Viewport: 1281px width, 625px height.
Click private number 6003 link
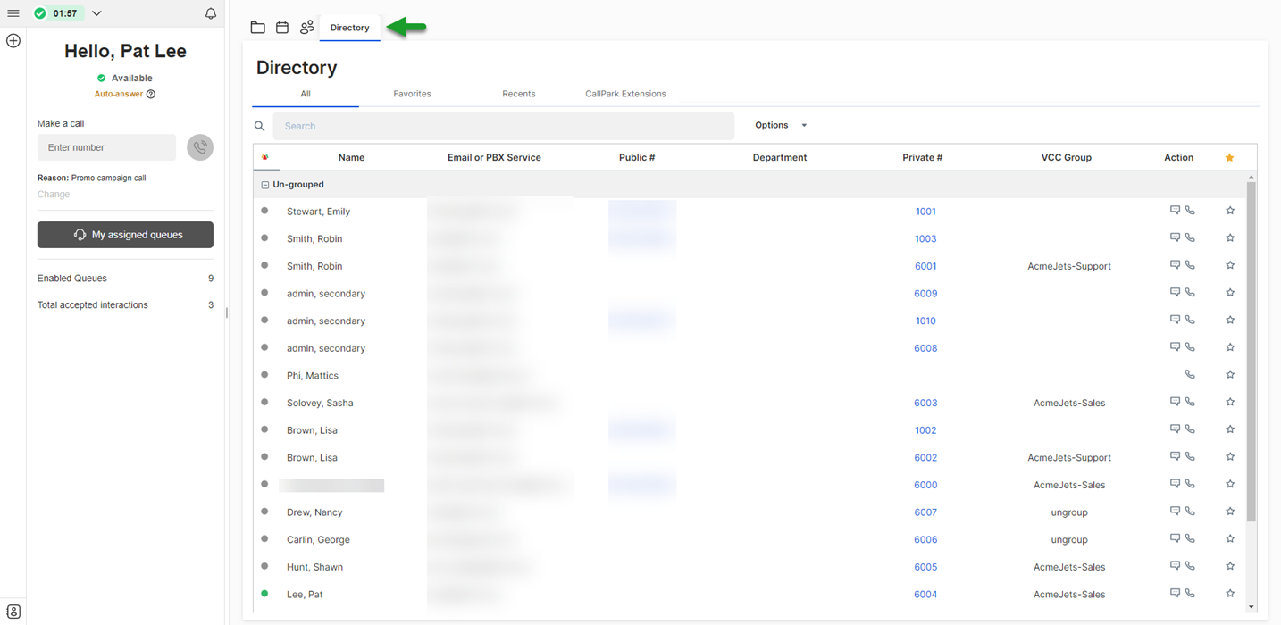[x=925, y=403]
